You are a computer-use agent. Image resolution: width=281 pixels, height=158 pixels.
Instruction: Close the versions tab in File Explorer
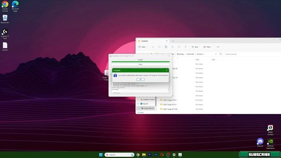[x=167, y=41]
